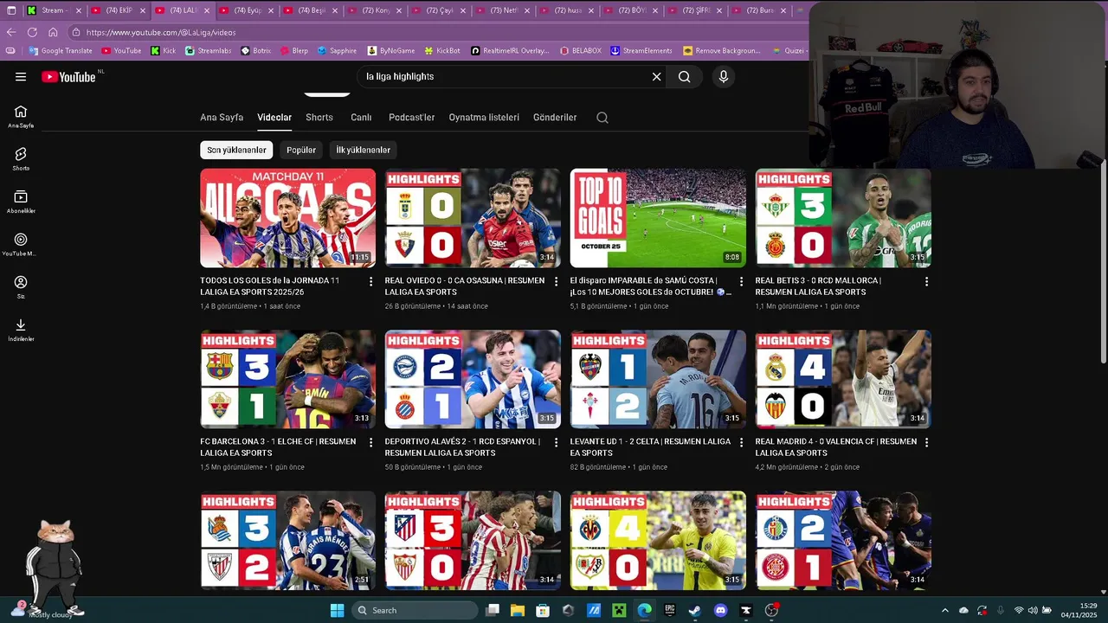This screenshot has width=1108, height=623.
Task: Select the İlk yüklenenler filter chip
Action: [363, 150]
